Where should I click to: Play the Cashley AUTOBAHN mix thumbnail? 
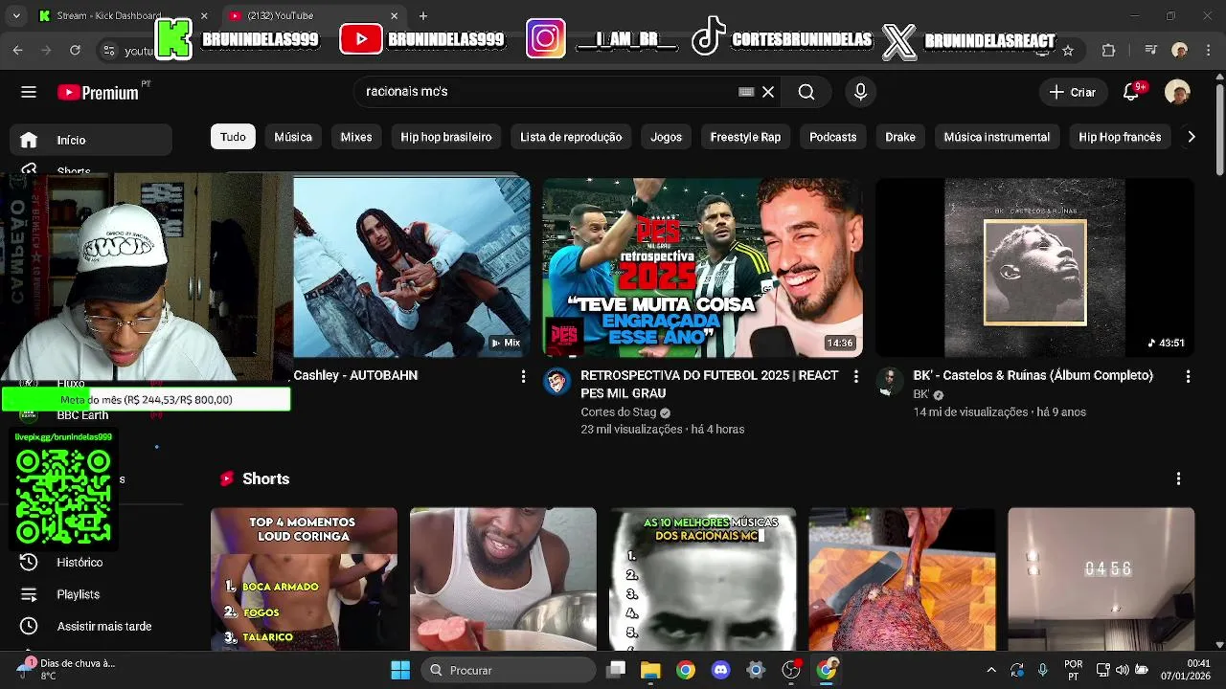click(x=411, y=267)
